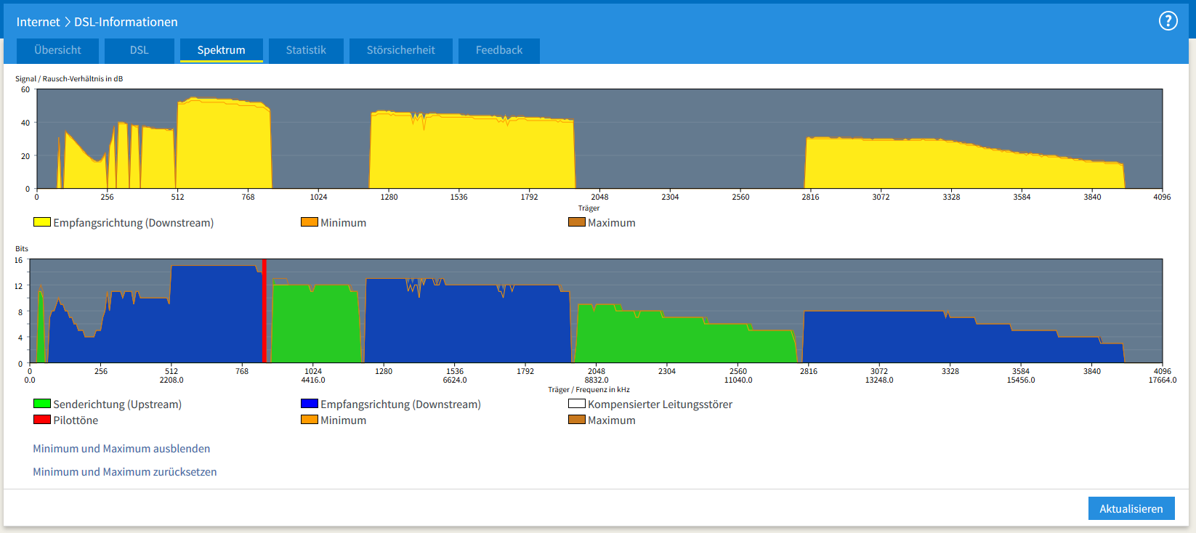This screenshot has width=1196, height=533.
Task: Click the 'Träger' label under SNR chart
Action: [589, 208]
